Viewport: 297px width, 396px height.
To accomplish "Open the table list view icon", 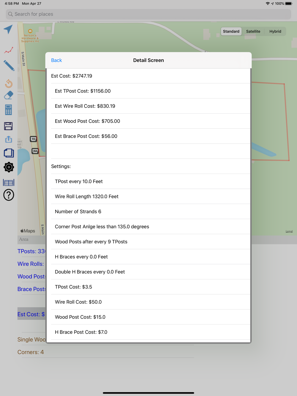I will pyautogui.click(x=9, y=183).
